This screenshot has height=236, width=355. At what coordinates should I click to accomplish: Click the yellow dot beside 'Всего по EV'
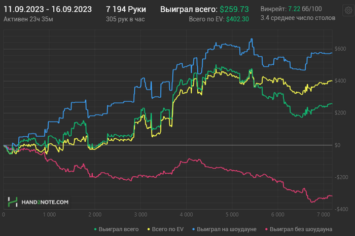[149, 229]
